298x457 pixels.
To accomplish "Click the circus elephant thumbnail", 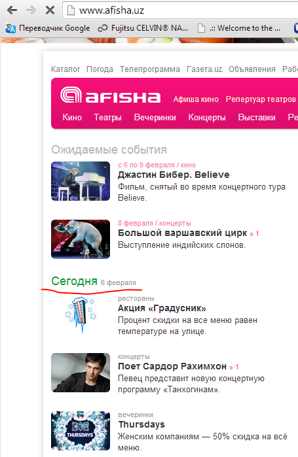I will coord(81,239).
